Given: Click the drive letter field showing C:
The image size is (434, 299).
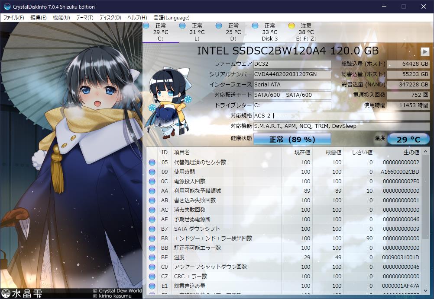Looking at the screenshot, I should pyautogui.click(x=292, y=105).
